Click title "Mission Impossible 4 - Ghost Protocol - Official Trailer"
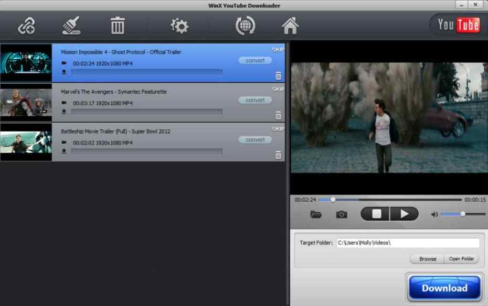Image resolution: width=488 pixels, height=306 pixels. [121, 52]
